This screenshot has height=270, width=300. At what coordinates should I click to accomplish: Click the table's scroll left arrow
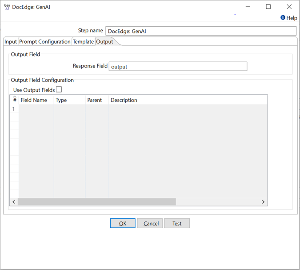tap(14, 202)
